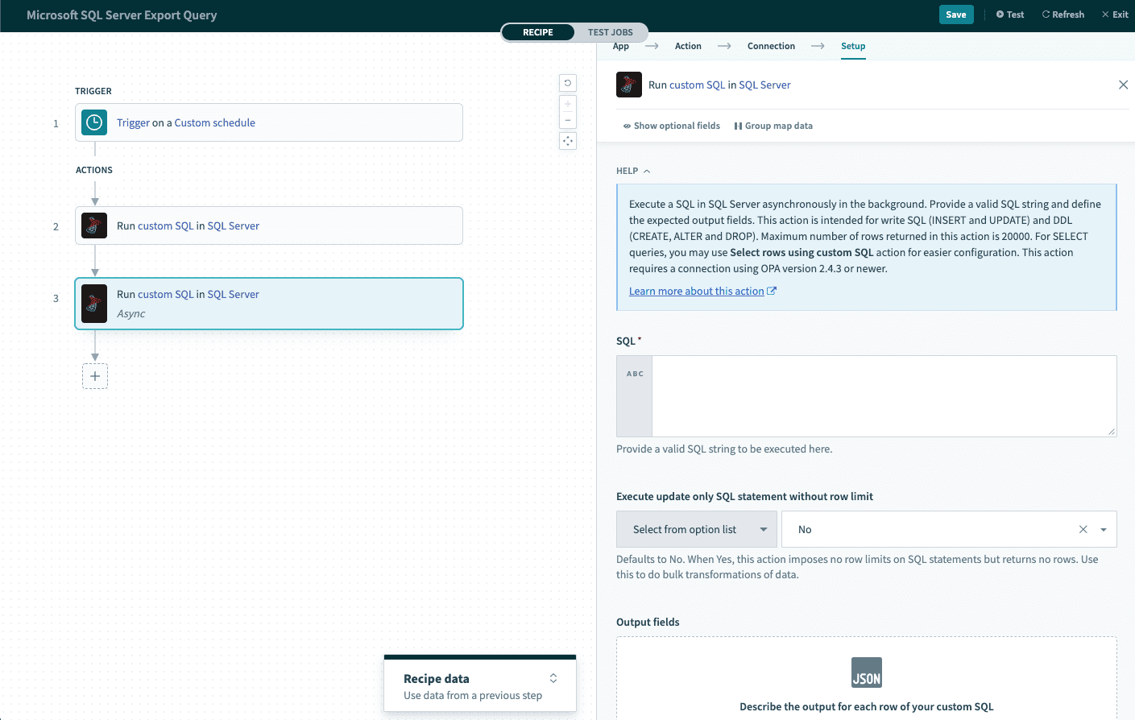This screenshot has width=1135, height=720.
Task: Go to the Connection tab
Action: [771, 46]
